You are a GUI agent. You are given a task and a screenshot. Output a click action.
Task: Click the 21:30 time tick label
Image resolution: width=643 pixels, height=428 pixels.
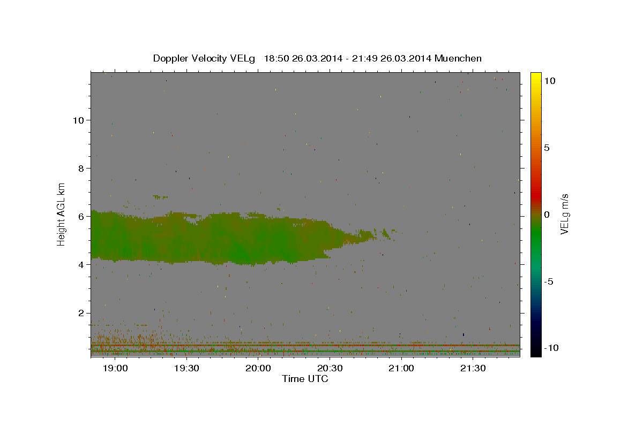tap(473, 369)
